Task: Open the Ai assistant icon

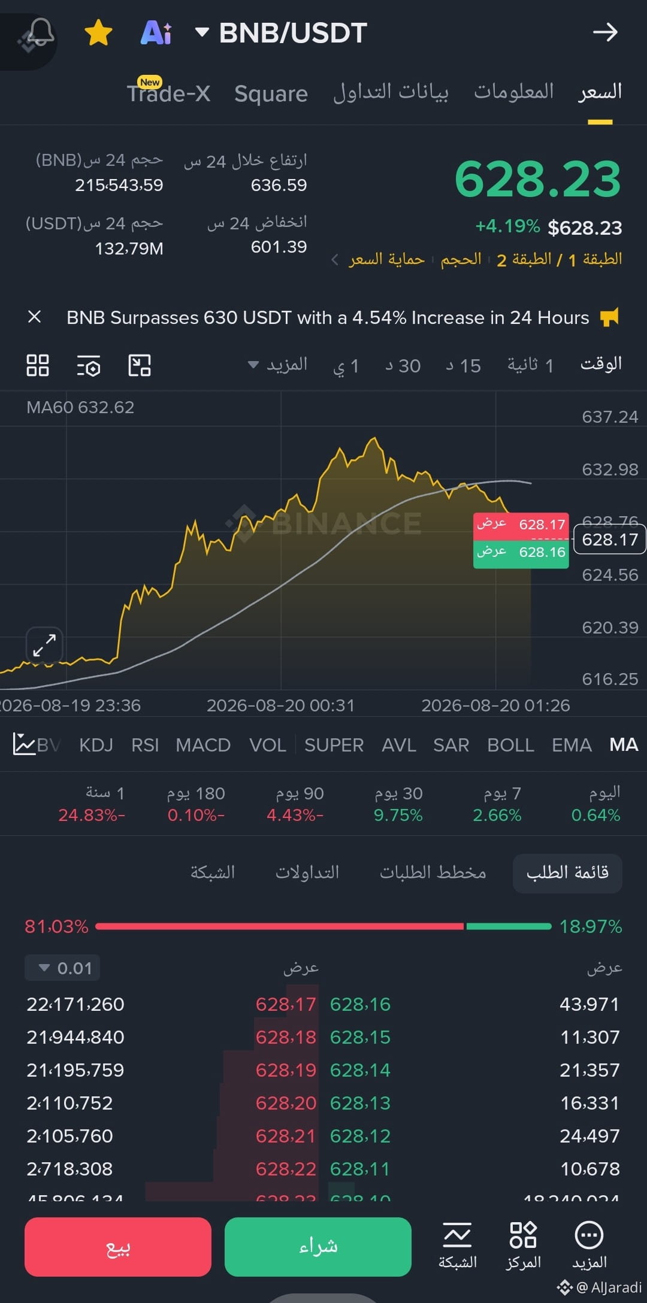Action: [x=156, y=32]
